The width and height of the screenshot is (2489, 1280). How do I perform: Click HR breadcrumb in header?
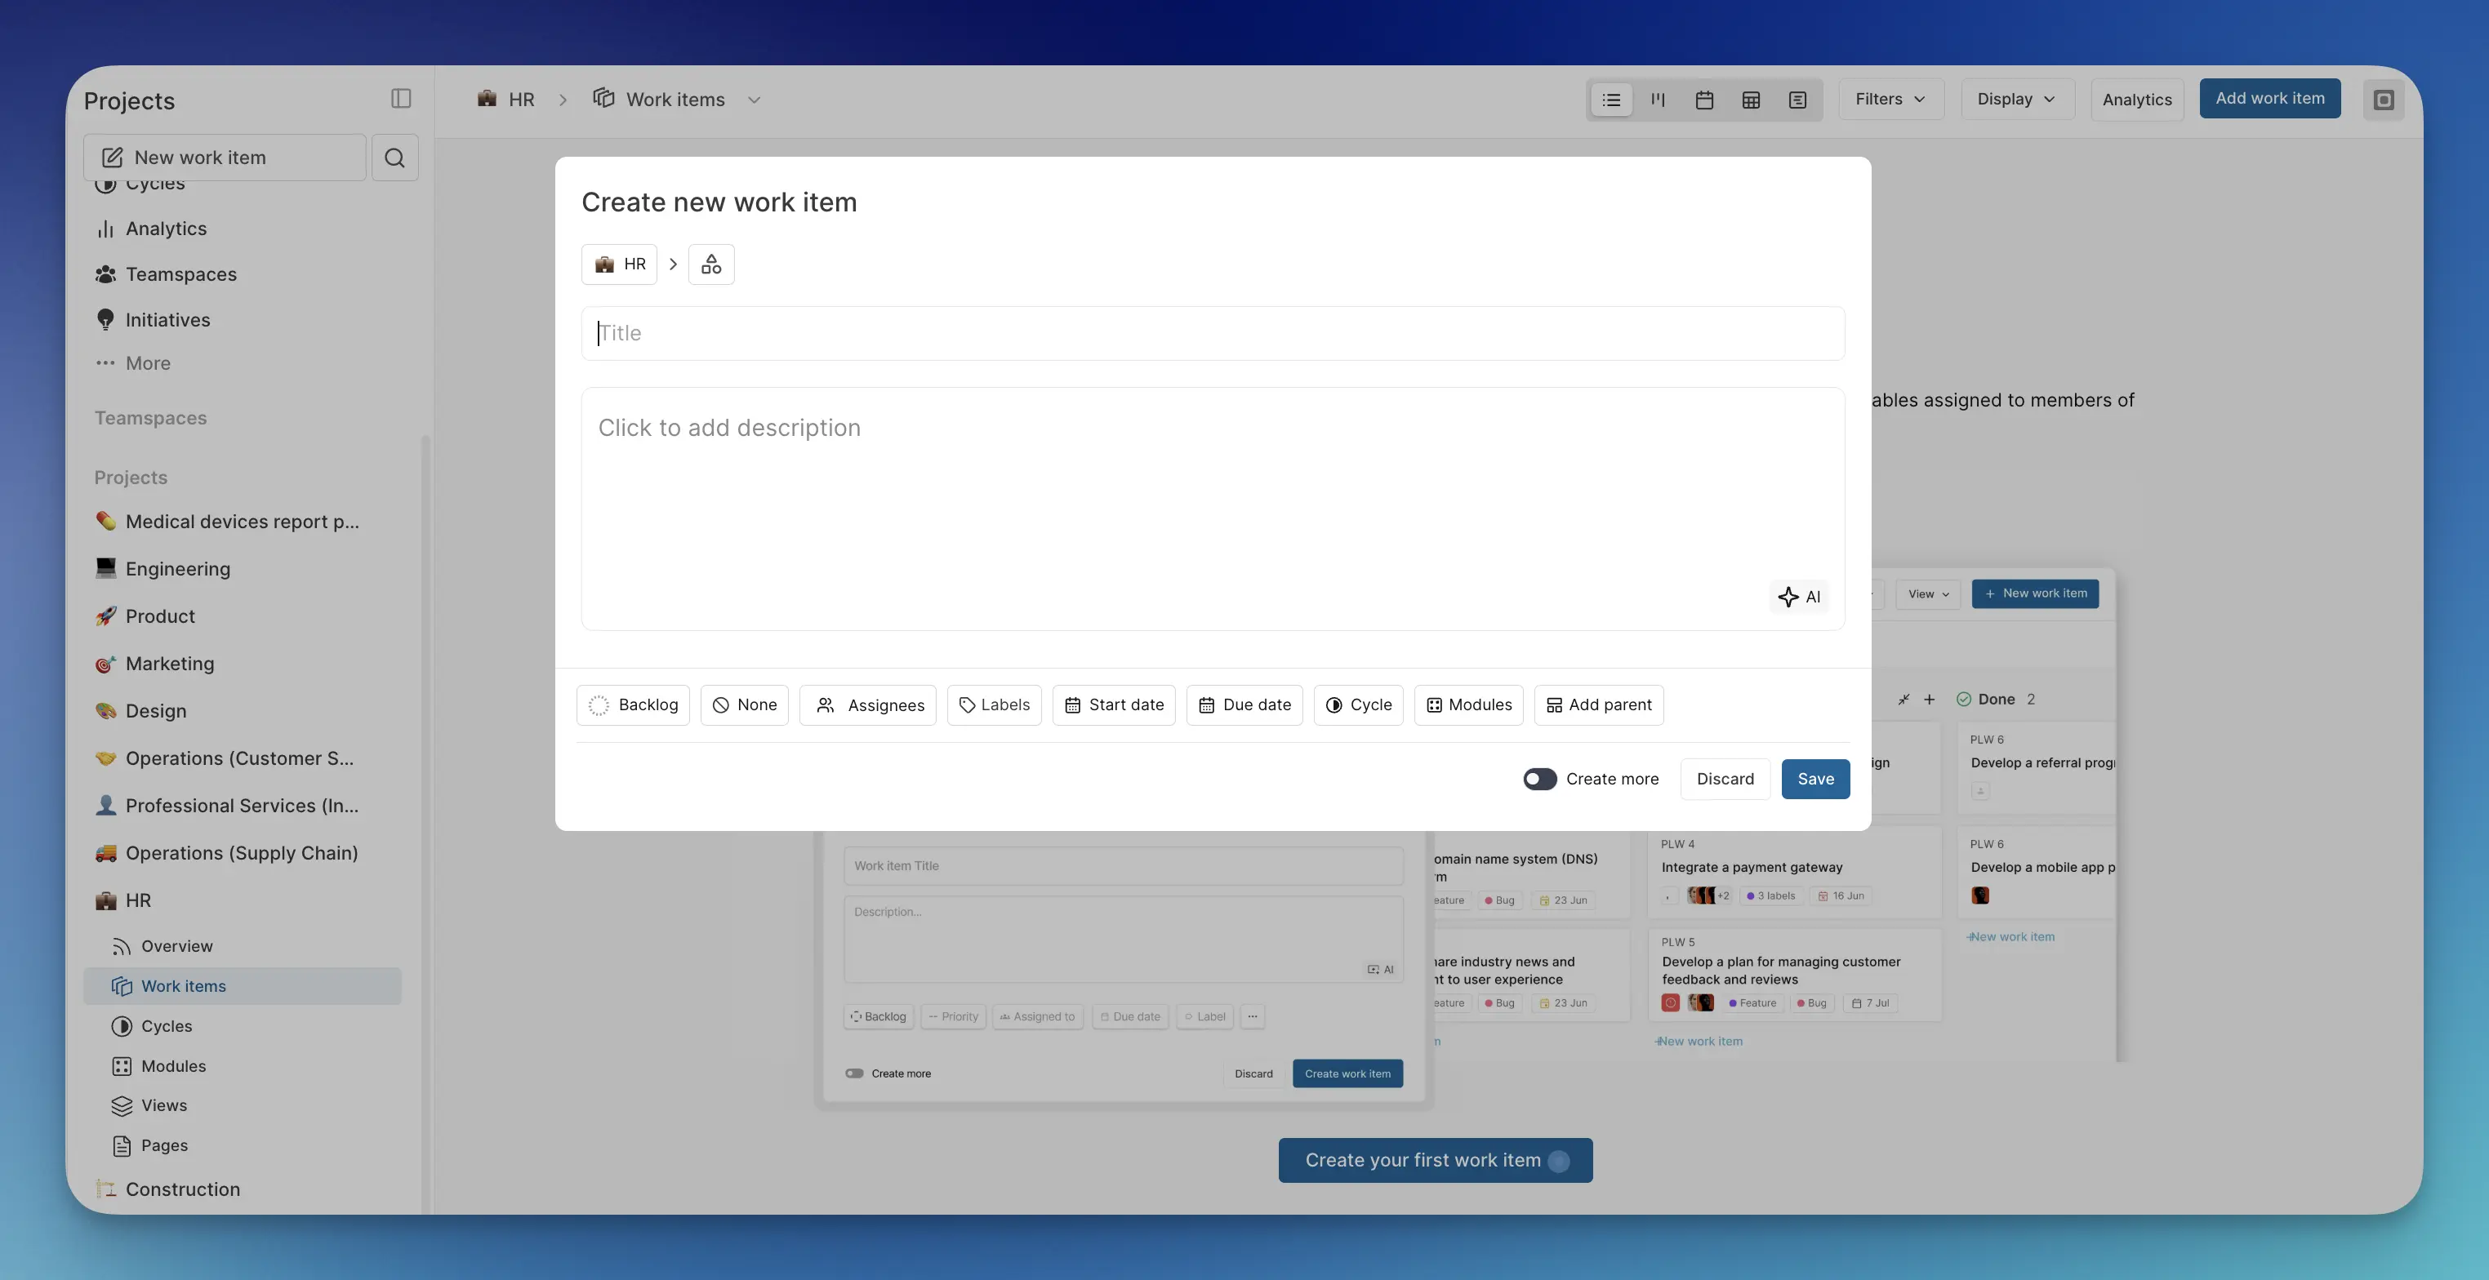506,100
